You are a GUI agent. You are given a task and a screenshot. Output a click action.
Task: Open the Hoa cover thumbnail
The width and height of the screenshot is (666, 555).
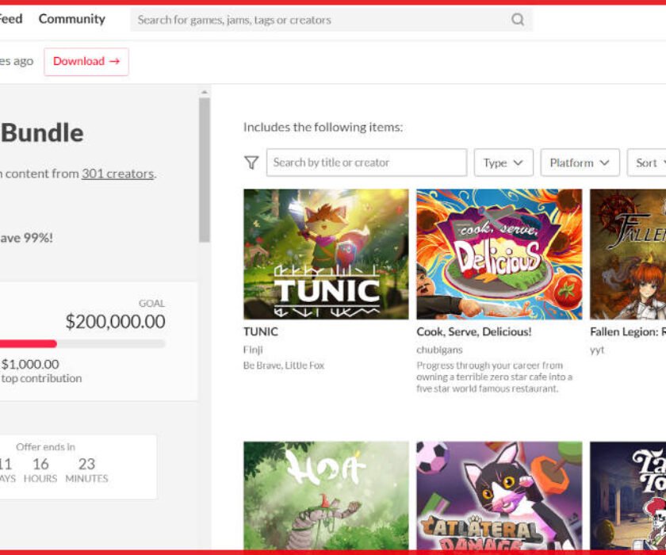(326, 496)
